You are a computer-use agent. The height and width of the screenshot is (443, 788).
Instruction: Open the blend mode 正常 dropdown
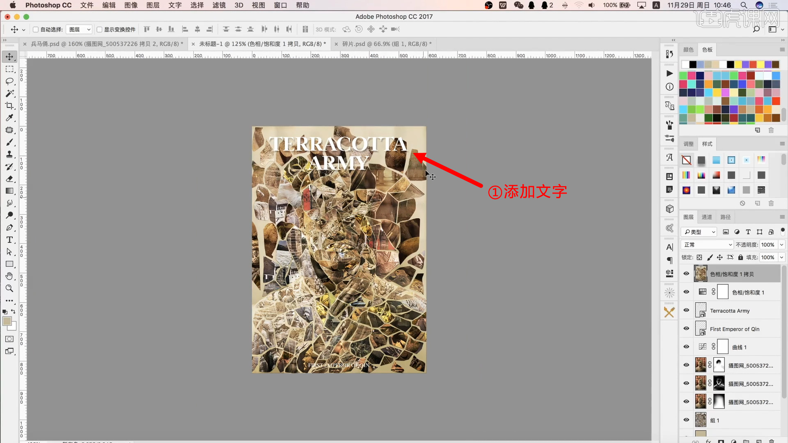[707, 244]
